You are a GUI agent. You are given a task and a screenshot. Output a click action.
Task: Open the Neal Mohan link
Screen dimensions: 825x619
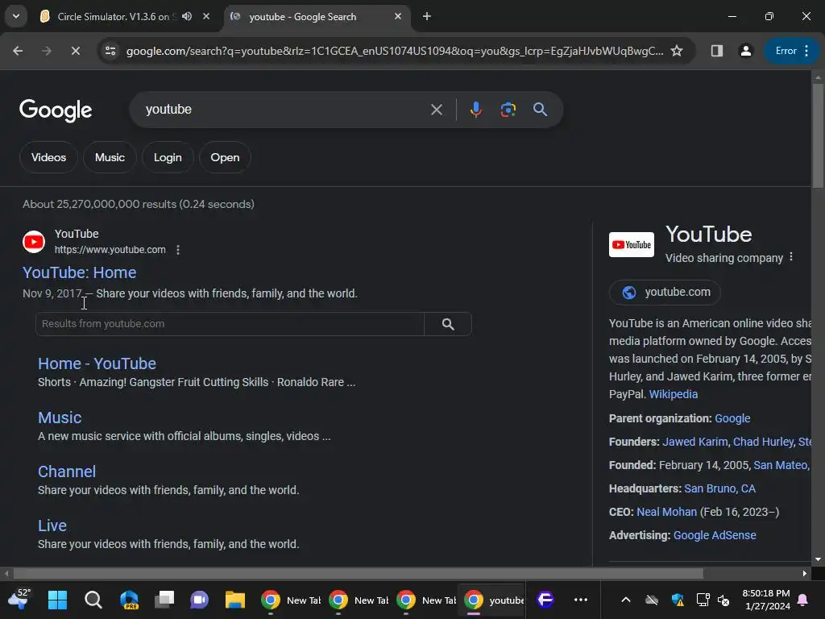click(x=666, y=512)
